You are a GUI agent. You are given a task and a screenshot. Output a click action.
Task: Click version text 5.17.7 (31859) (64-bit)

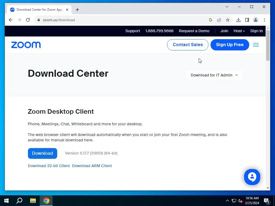coord(91,153)
